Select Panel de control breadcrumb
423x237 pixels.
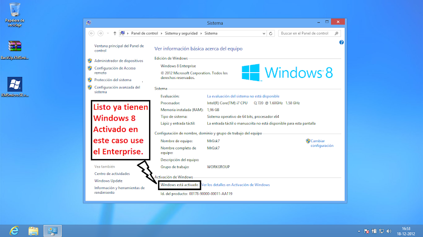pos(144,33)
